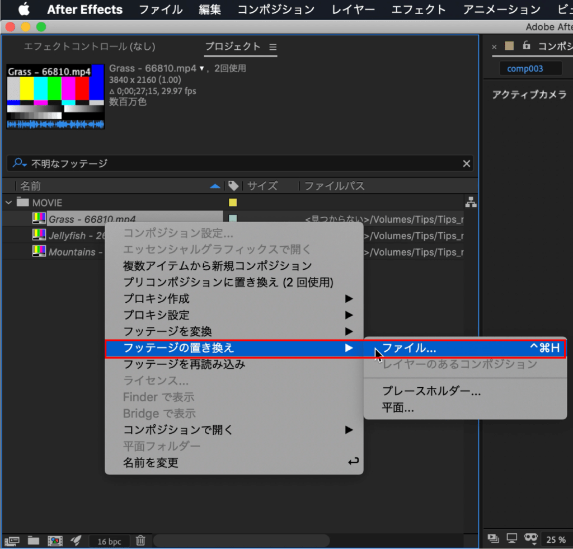
Task: Select the MOVIE folder icon
Action: tap(22, 202)
